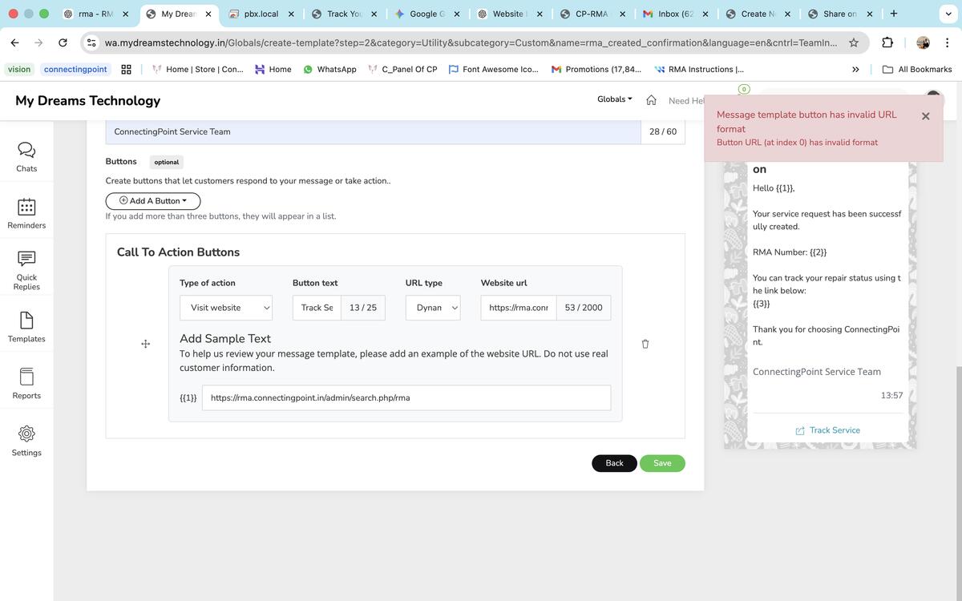The width and height of the screenshot is (962, 601).
Task: Open Quick Replies in the sidebar
Action: click(x=26, y=268)
